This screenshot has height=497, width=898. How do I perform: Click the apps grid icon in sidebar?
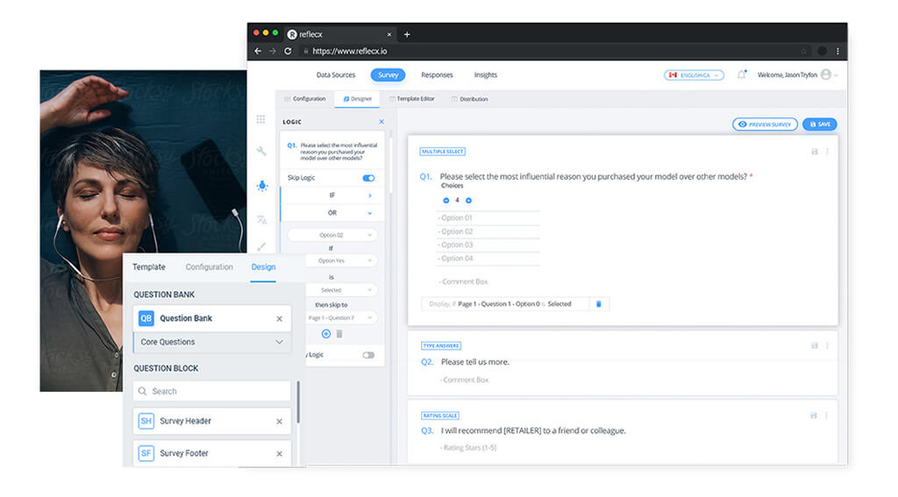click(x=261, y=118)
